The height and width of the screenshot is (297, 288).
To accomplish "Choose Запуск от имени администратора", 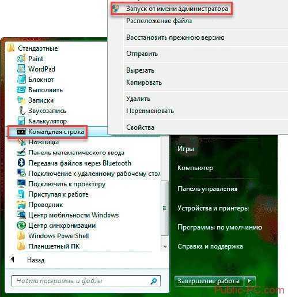I will tap(177, 9).
